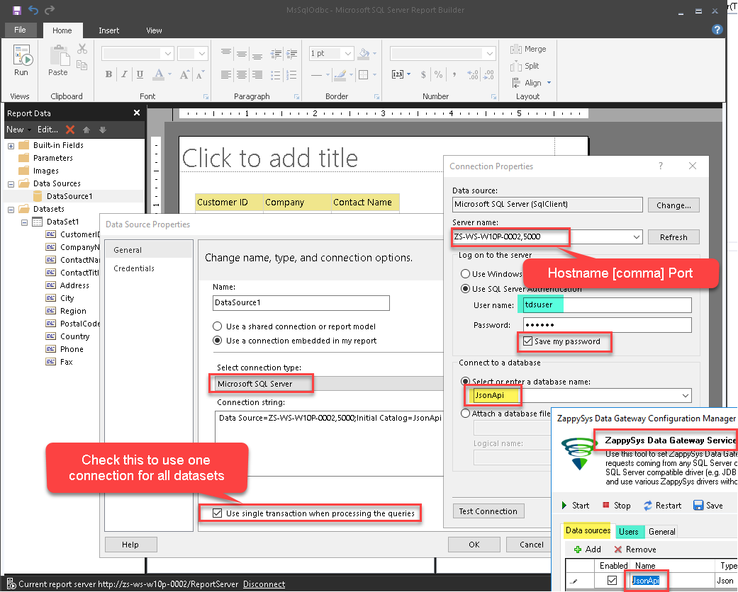Run the report from the Views group
Screen dimensions: 738x592
pos(21,60)
